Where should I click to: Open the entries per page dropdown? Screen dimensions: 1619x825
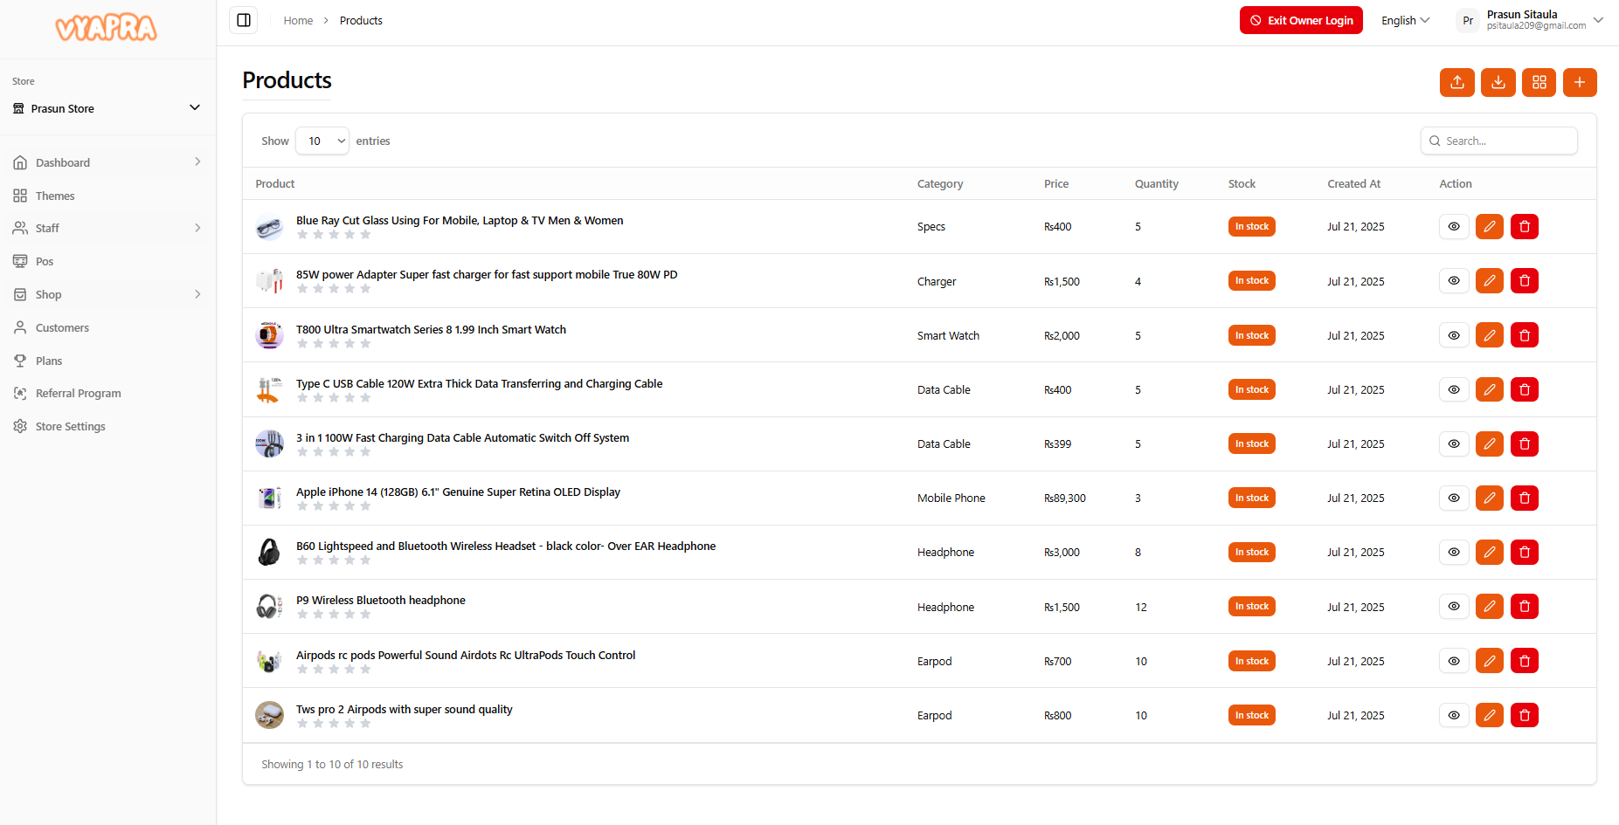[x=322, y=141]
